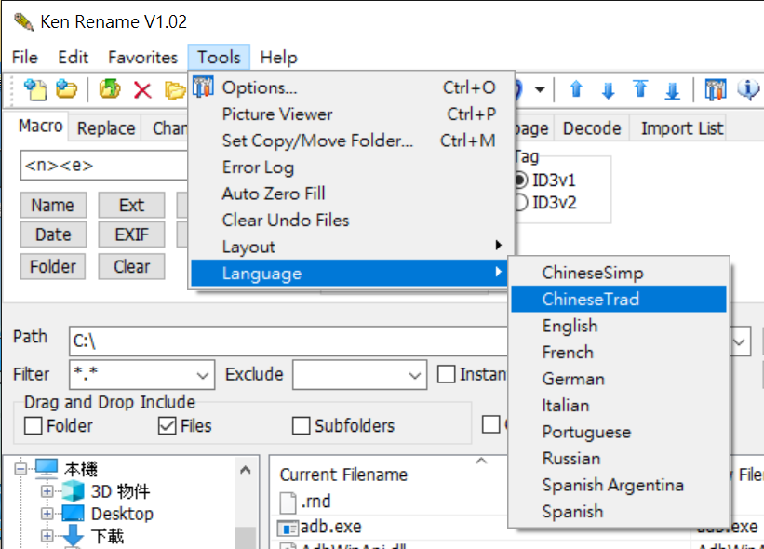764x549 pixels.
Task: Toggle the Instant checkbox
Action: point(446,374)
